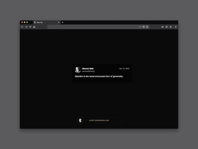Select the New Tab tab
This screenshot has width=198, height=149.
point(47,22)
